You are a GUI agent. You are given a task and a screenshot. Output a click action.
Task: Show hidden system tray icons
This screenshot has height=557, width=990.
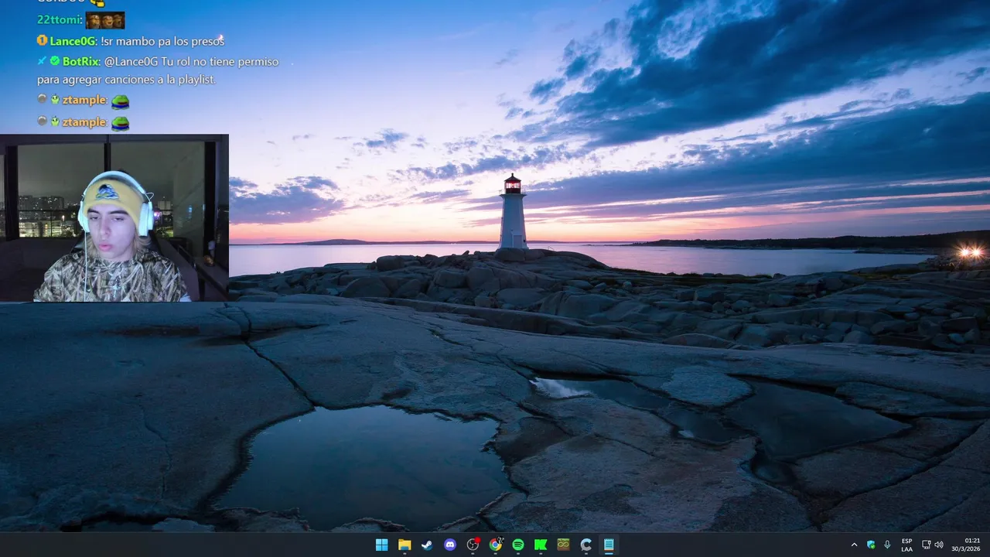click(x=854, y=545)
